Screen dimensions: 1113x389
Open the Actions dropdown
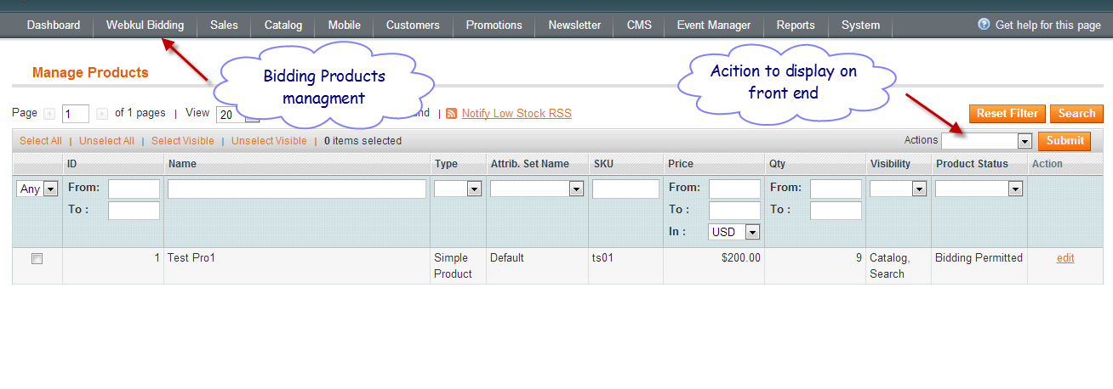[x=986, y=141]
